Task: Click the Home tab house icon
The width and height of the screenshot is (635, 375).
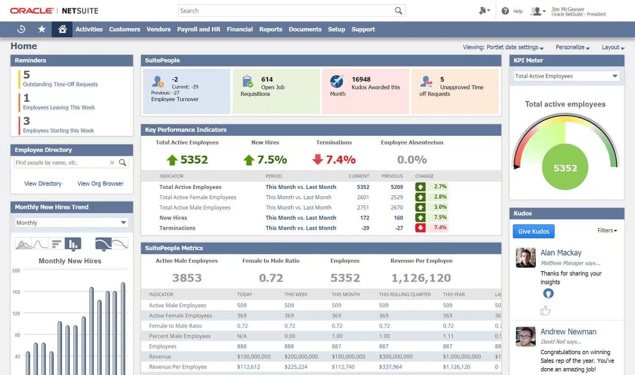Action: pyautogui.click(x=62, y=29)
